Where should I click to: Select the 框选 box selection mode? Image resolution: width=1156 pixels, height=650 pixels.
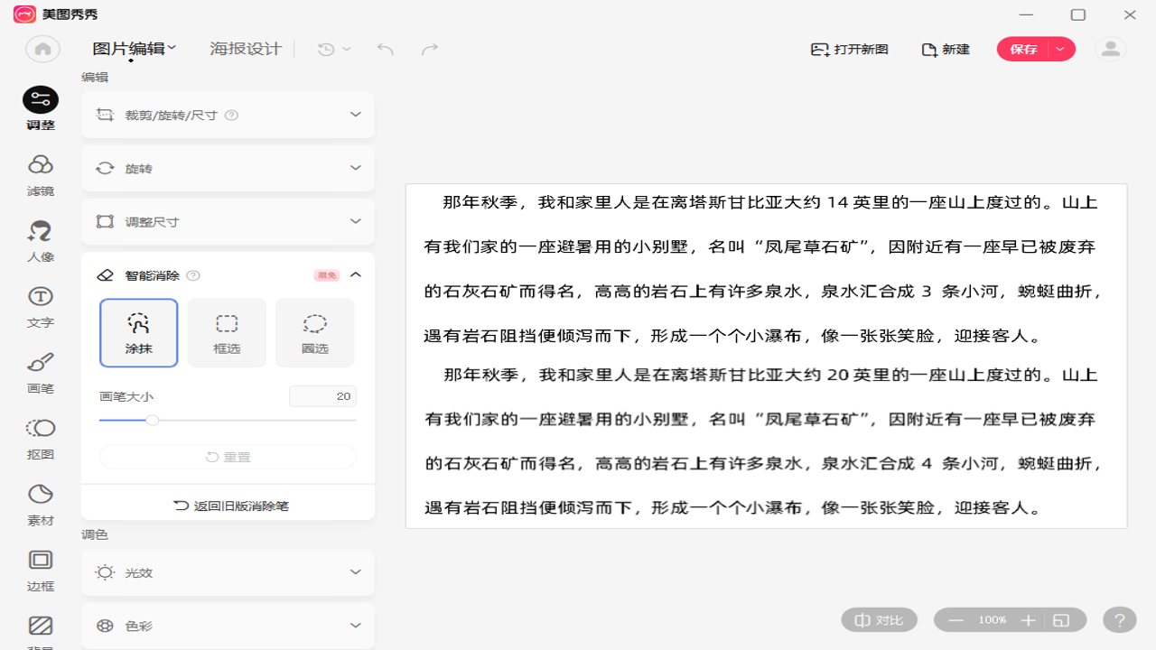point(227,333)
